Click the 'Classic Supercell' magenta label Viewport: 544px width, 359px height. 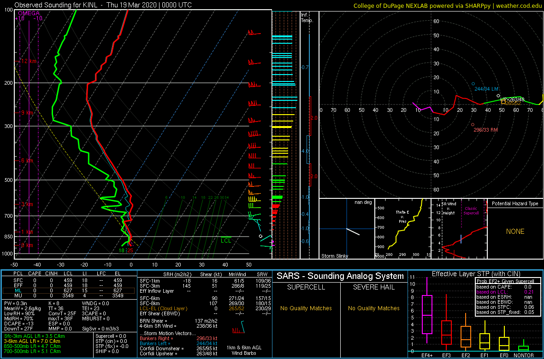(x=470, y=211)
